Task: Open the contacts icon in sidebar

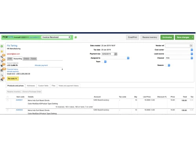Action: pyautogui.click(x=2, y=57)
